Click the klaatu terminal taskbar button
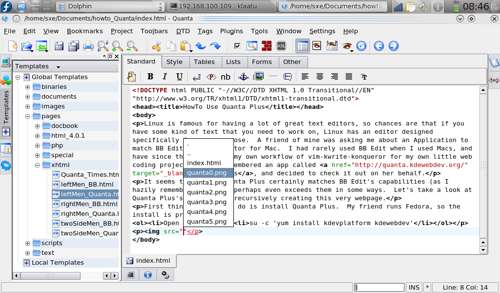 click(x=222, y=6)
